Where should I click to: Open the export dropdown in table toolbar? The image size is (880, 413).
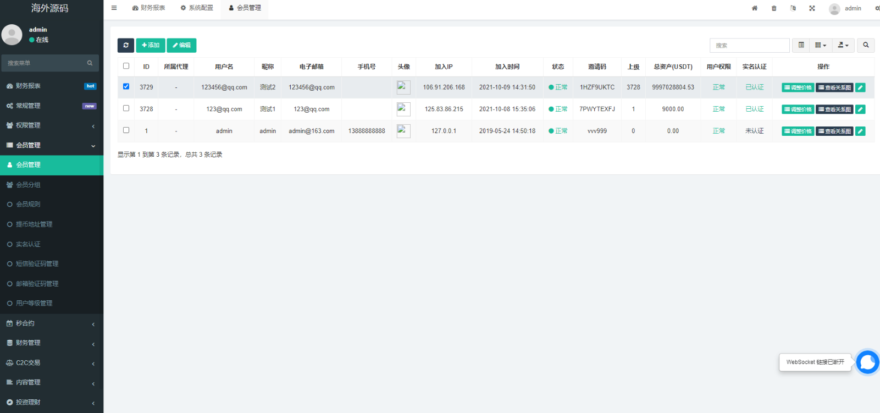843,45
